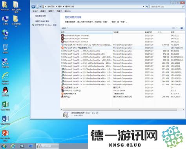This screenshot has width=186, height=149.
Task: Select Microsoft Visual C++ 2005 Redistributable (x64)
Action: pyautogui.click(x=122, y=54)
